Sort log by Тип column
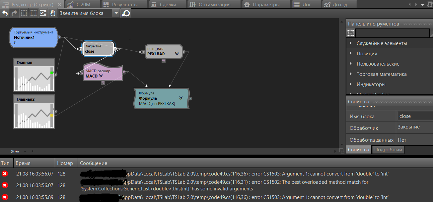The width and height of the screenshot is (433, 202). pos(6,163)
